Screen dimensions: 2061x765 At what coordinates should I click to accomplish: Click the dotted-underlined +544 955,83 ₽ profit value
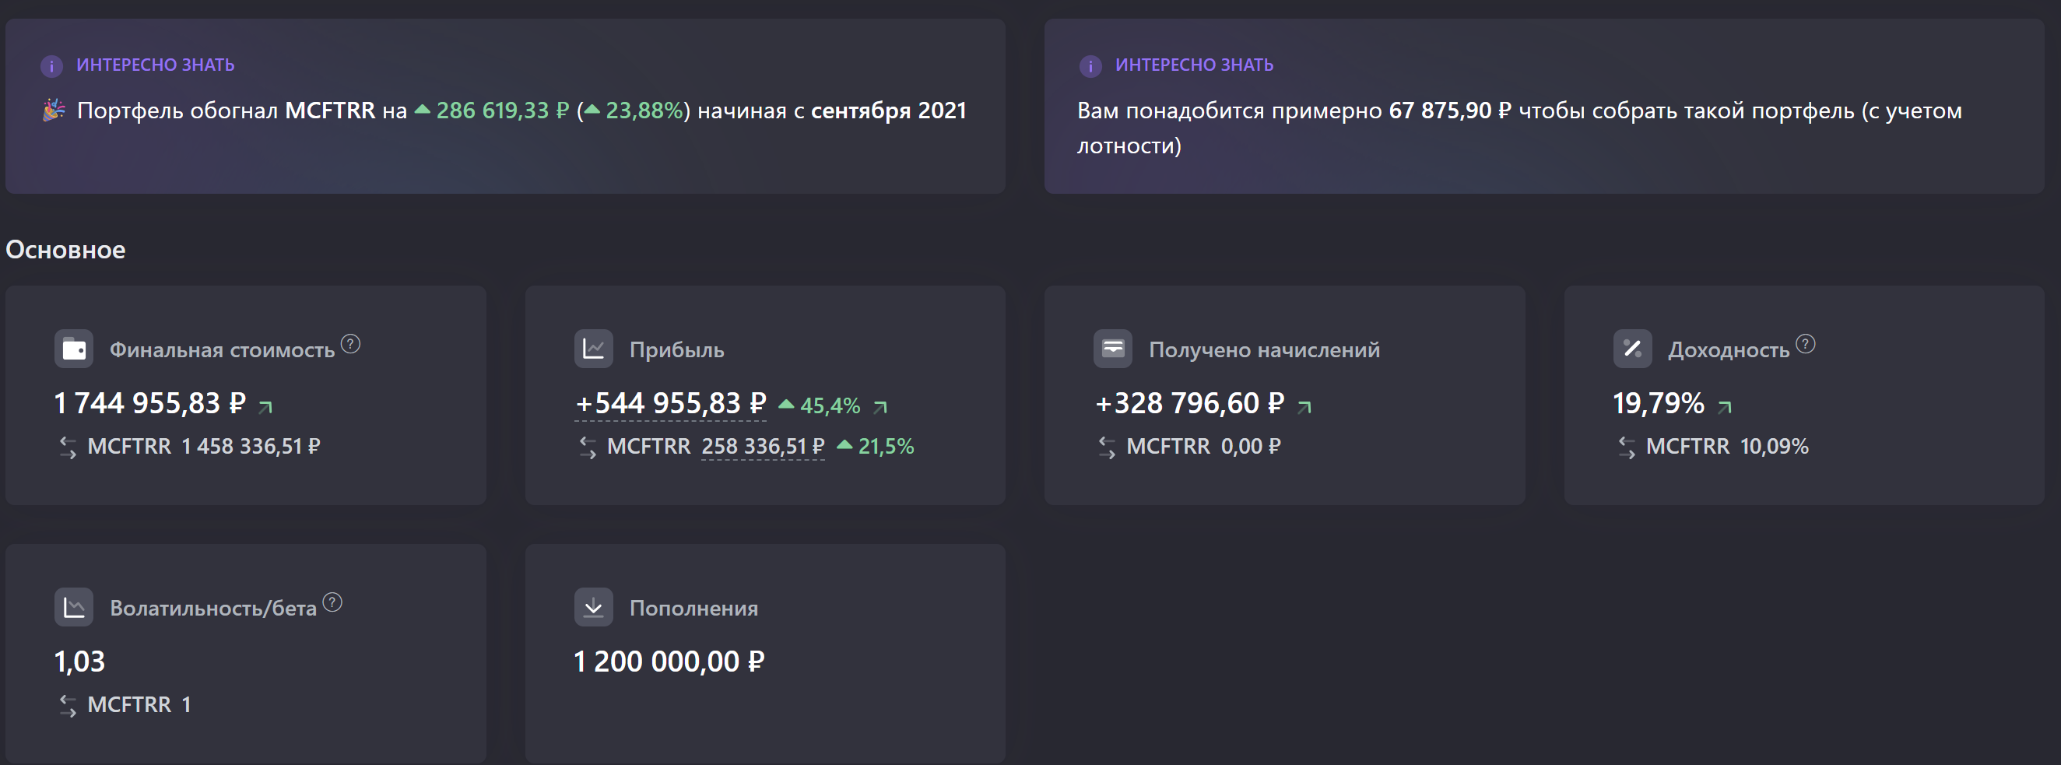click(670, 403)
